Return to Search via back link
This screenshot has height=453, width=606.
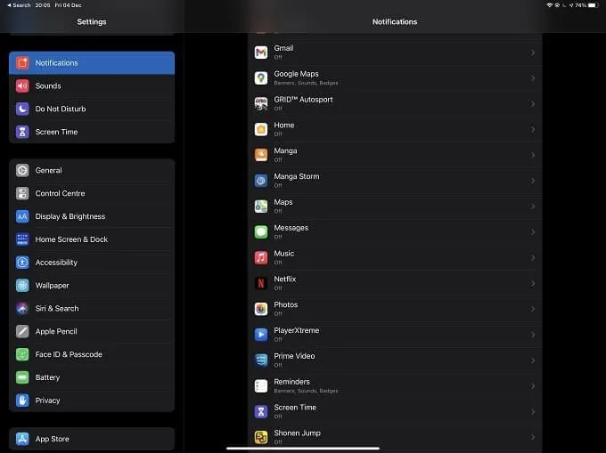tap(19, 5)
